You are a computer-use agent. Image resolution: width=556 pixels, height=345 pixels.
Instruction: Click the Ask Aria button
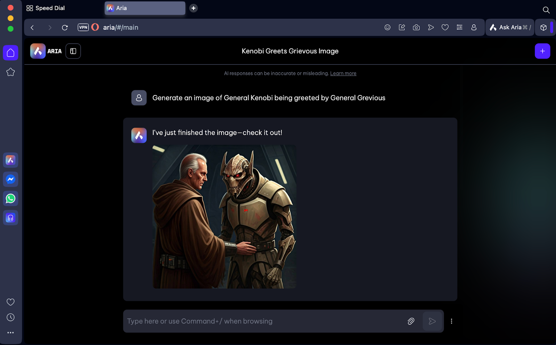pos(510,27)
